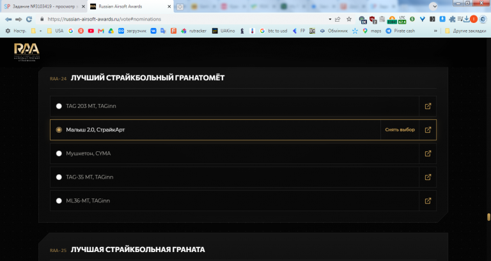Select the ML36-MT, TAGinn radio option

59,200
